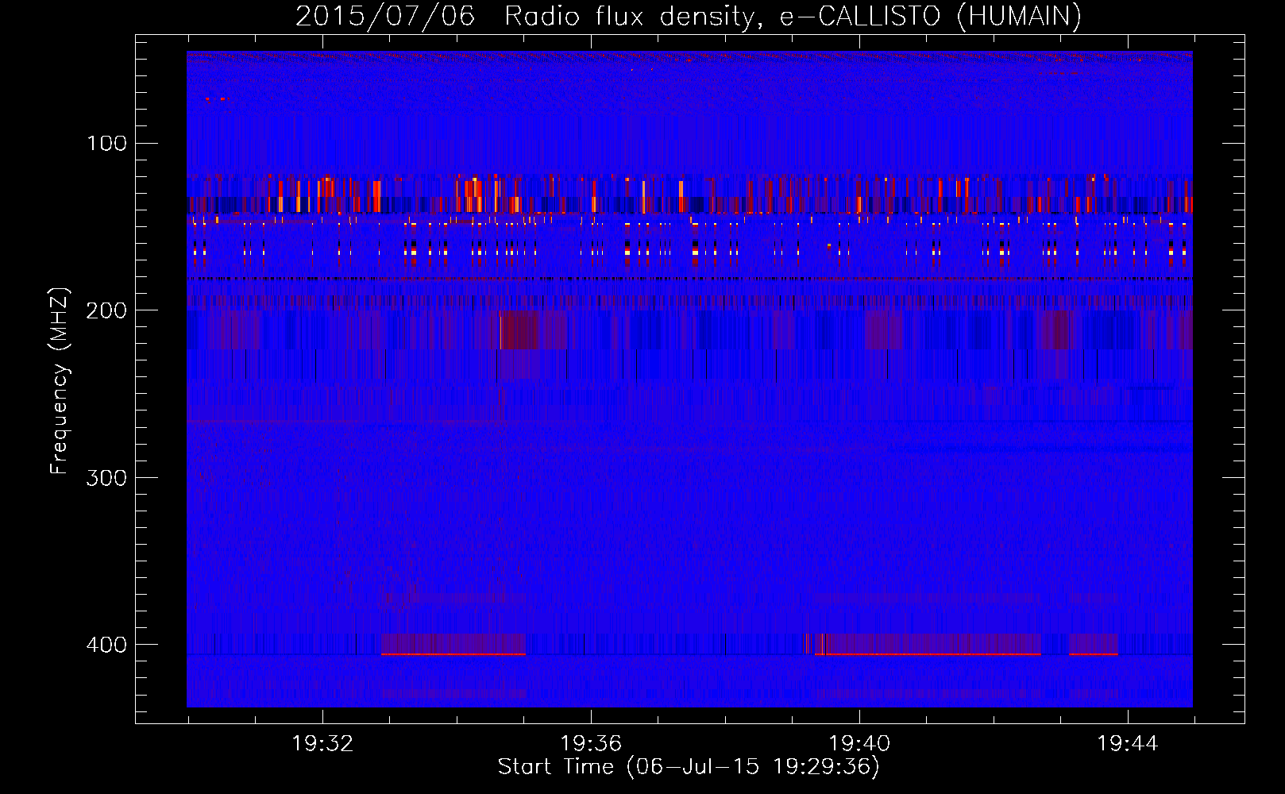Screen dimensions: 1285x794
Task: Click the 400 frequency tick label
Action: (107, 644)
